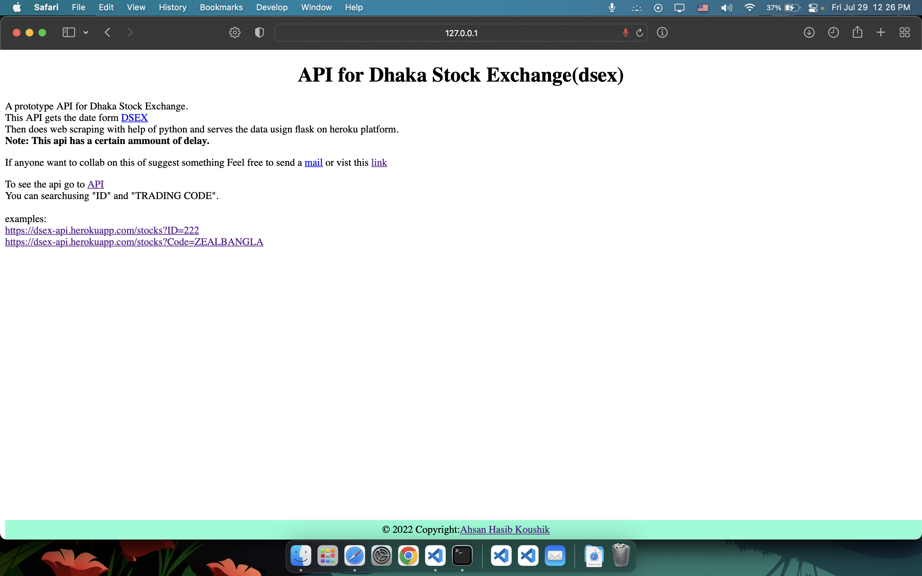
Task: Click the 'API for Dhaka Stock Exchange(dsex)' heading
Action: click(x=461, y=75)
